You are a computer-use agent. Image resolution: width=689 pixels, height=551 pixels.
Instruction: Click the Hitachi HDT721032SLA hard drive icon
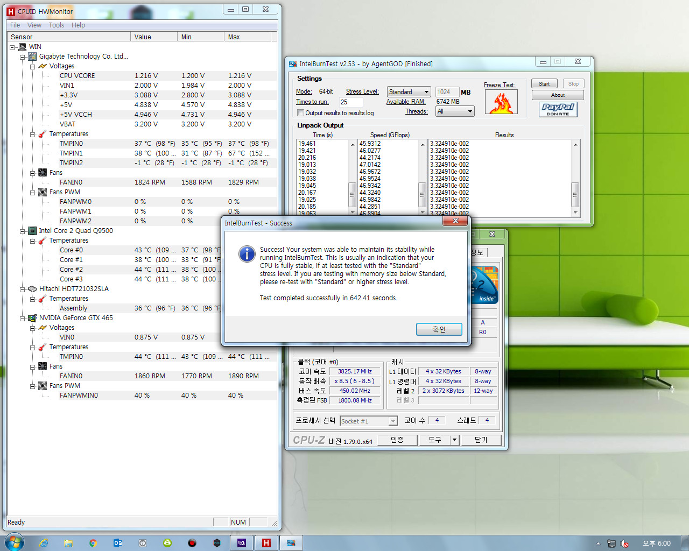[x=32, y=289]
